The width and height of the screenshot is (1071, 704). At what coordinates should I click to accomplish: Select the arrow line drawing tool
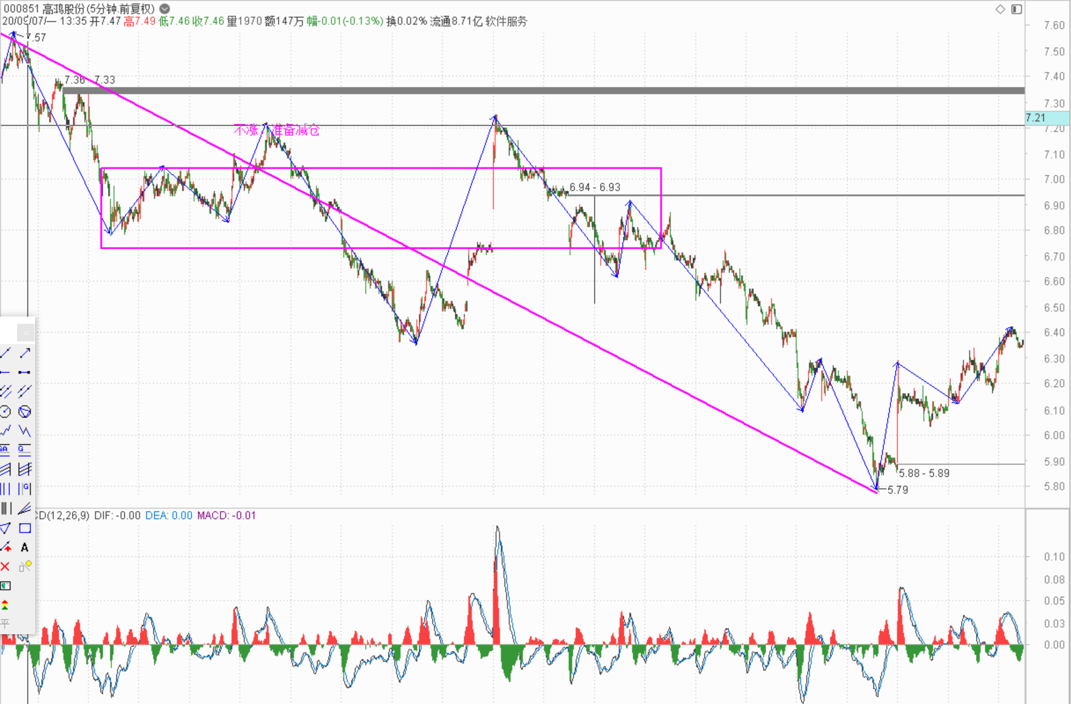point(25,353)
